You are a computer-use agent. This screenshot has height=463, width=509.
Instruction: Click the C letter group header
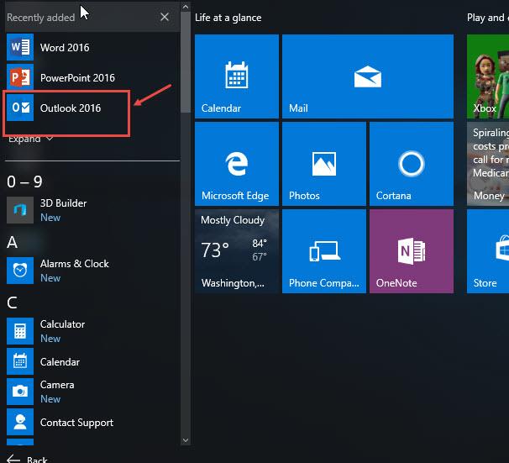12,303
